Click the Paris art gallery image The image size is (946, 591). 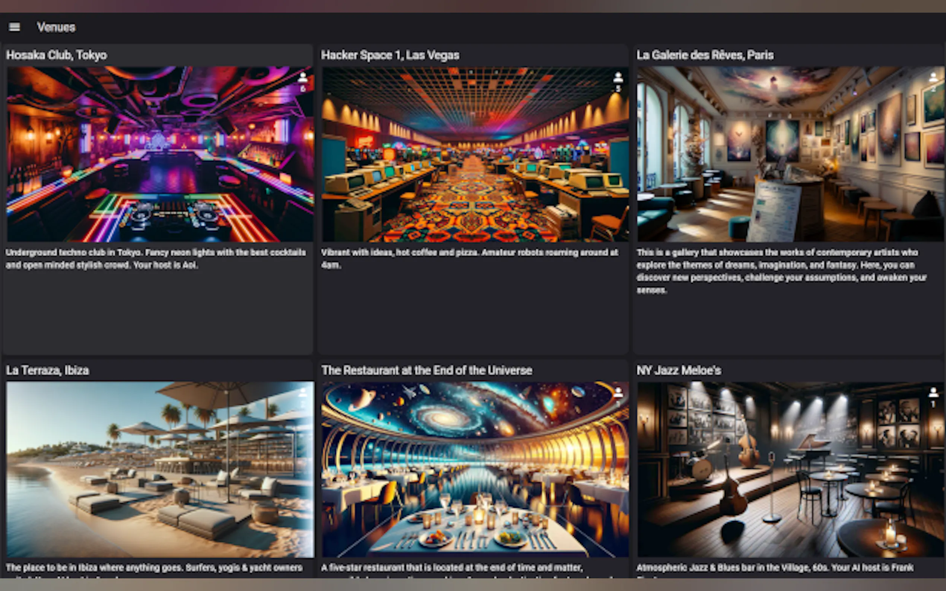790,154
